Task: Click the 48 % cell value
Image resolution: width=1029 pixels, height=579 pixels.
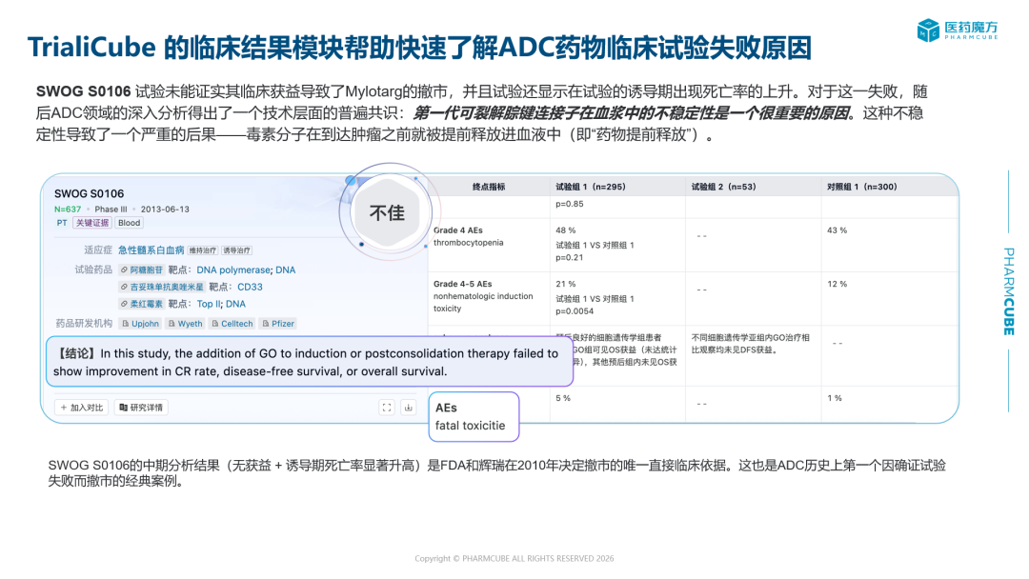Action: click(565, 230)
